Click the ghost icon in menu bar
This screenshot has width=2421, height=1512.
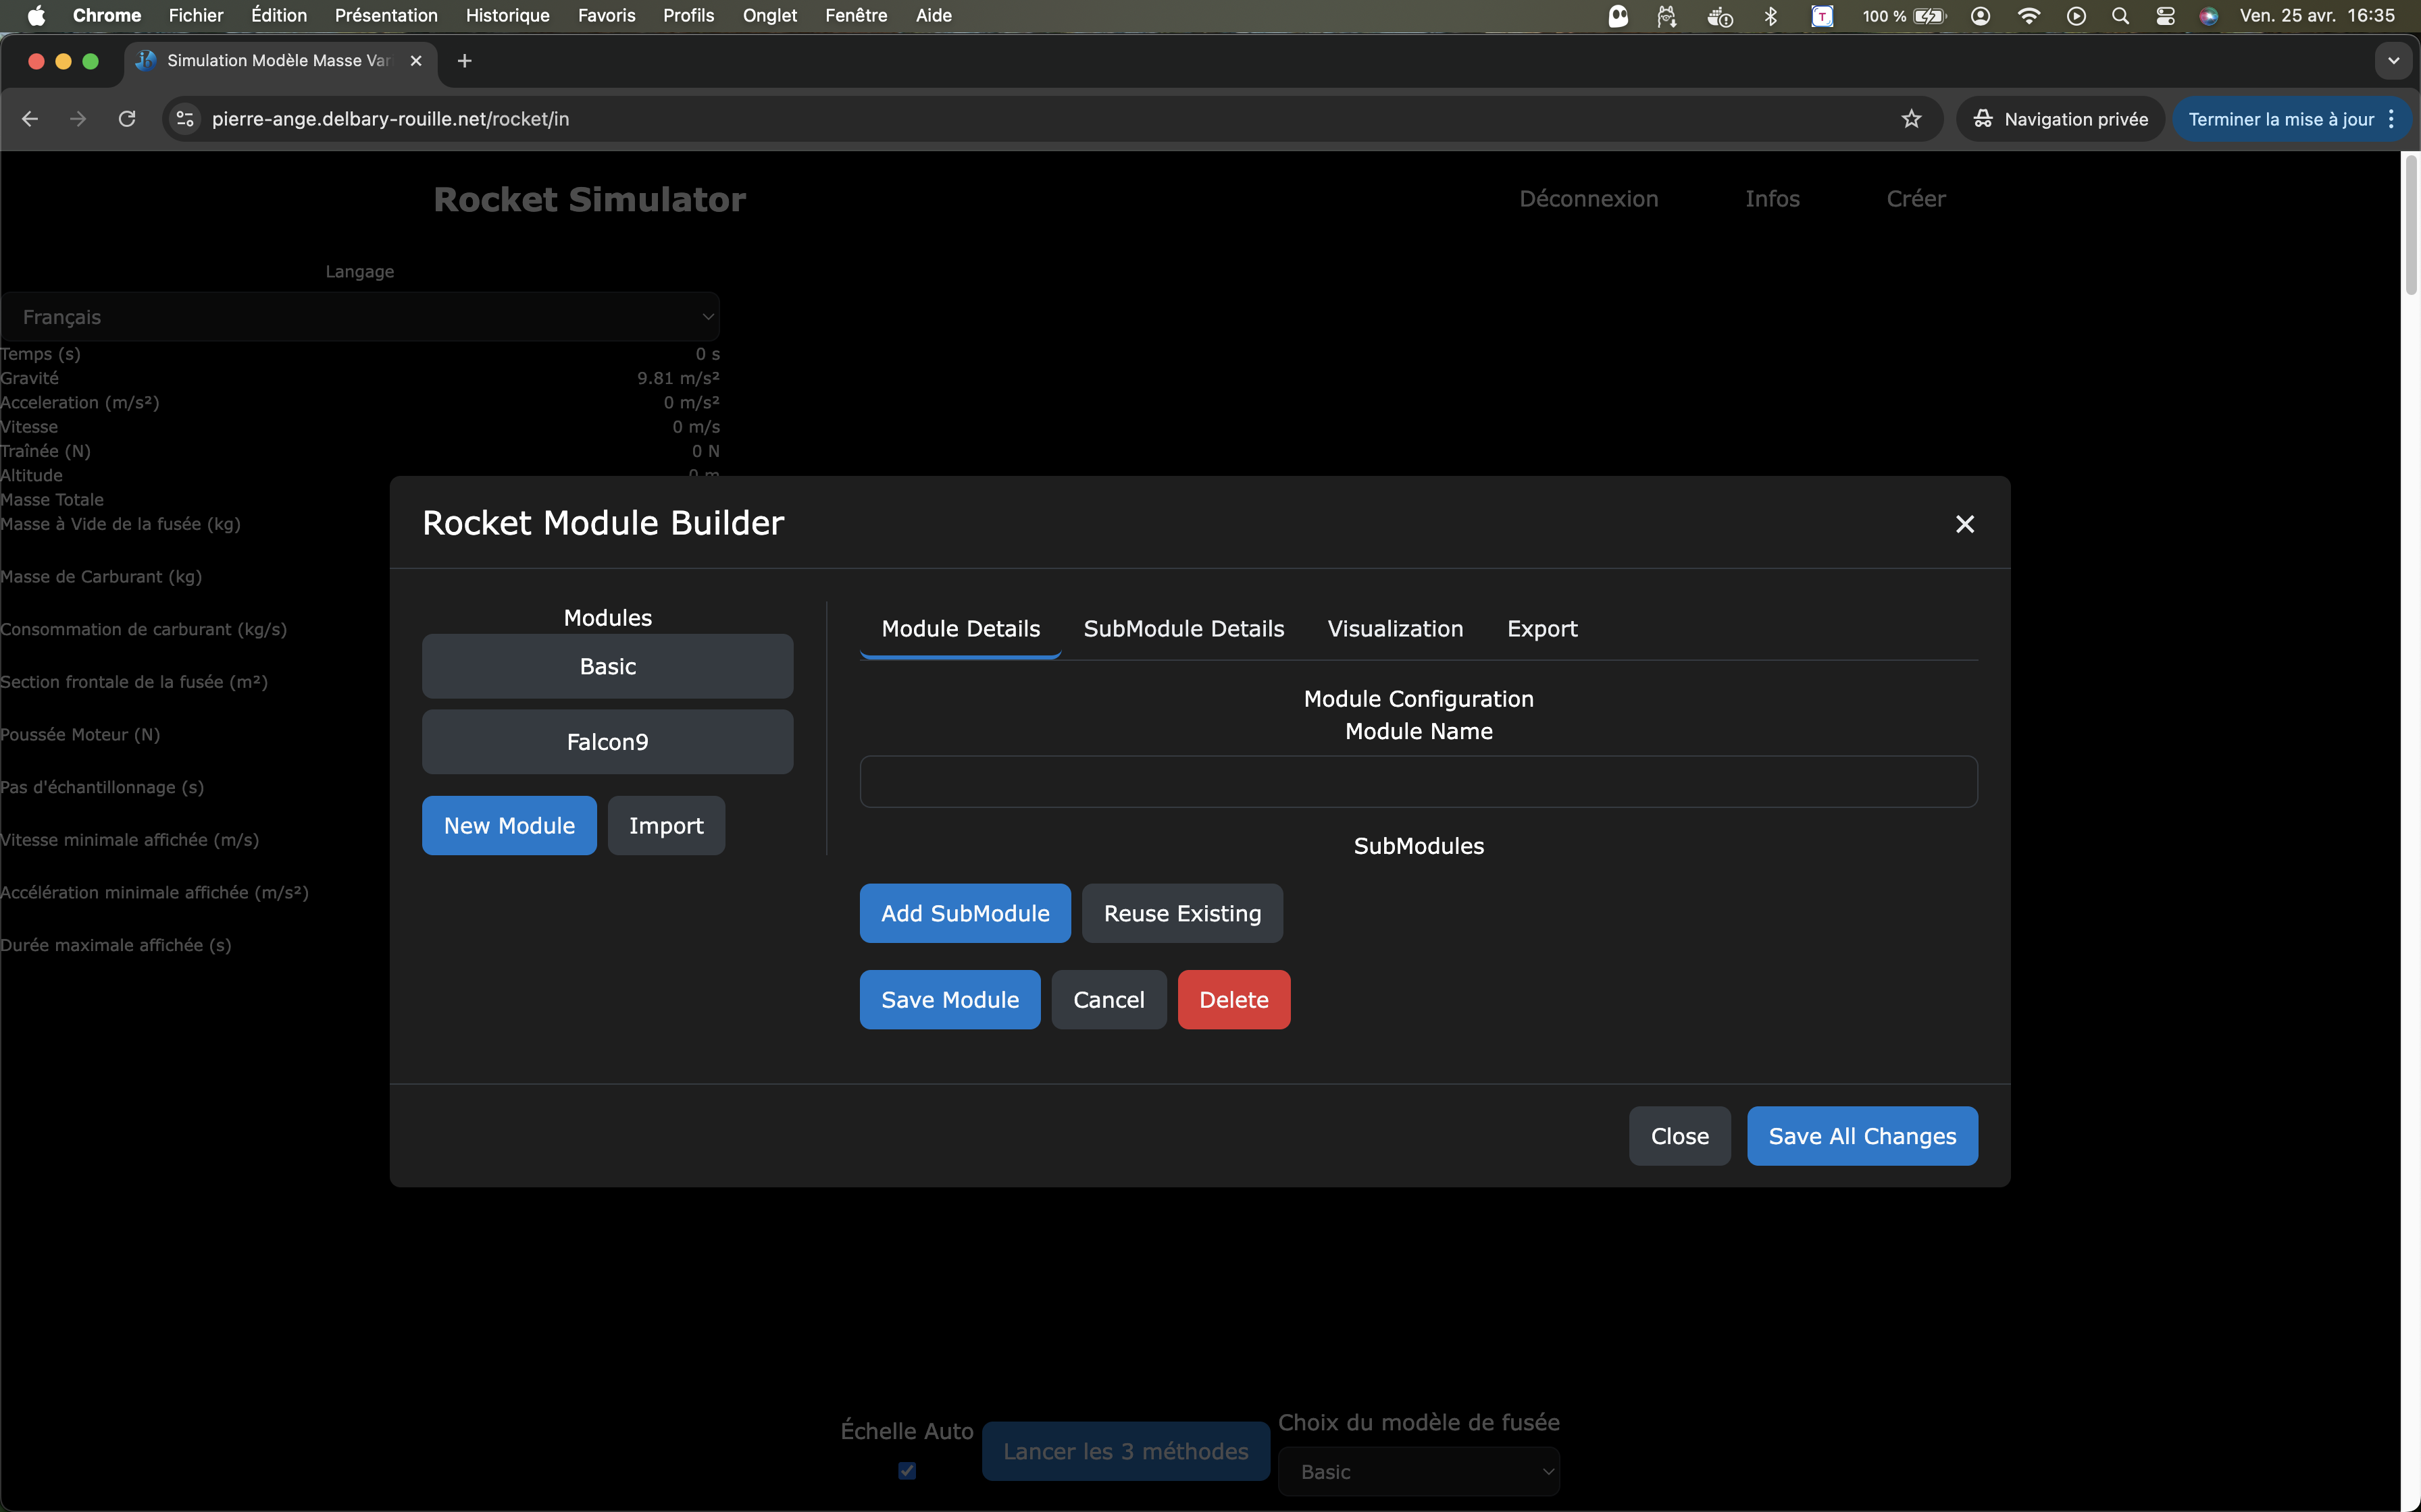click(1618, 15)
